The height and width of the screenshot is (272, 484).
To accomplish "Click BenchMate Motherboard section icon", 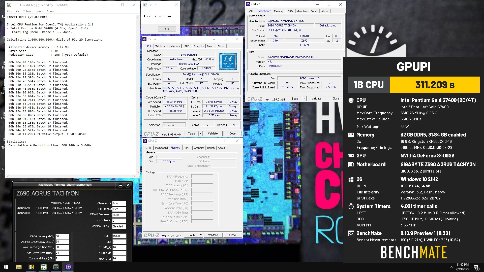I will coord(351,165).
